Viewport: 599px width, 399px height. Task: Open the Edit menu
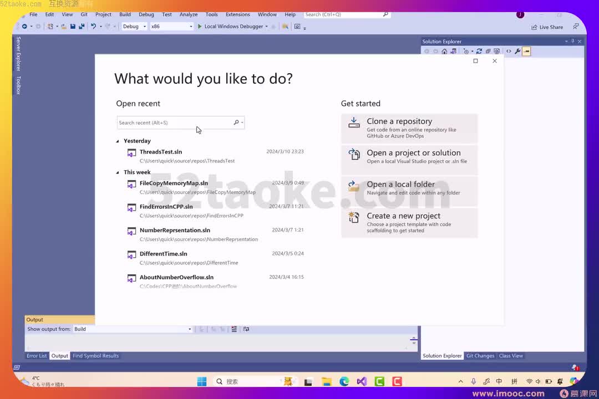(49, 14)
